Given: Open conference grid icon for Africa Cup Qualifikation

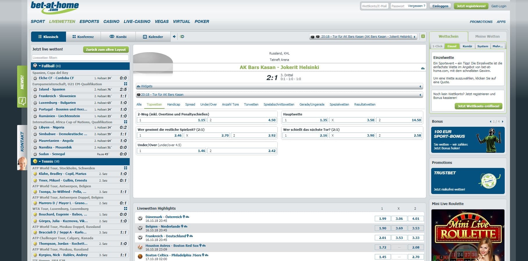Looking at the screenshot, I should point(126,122).
